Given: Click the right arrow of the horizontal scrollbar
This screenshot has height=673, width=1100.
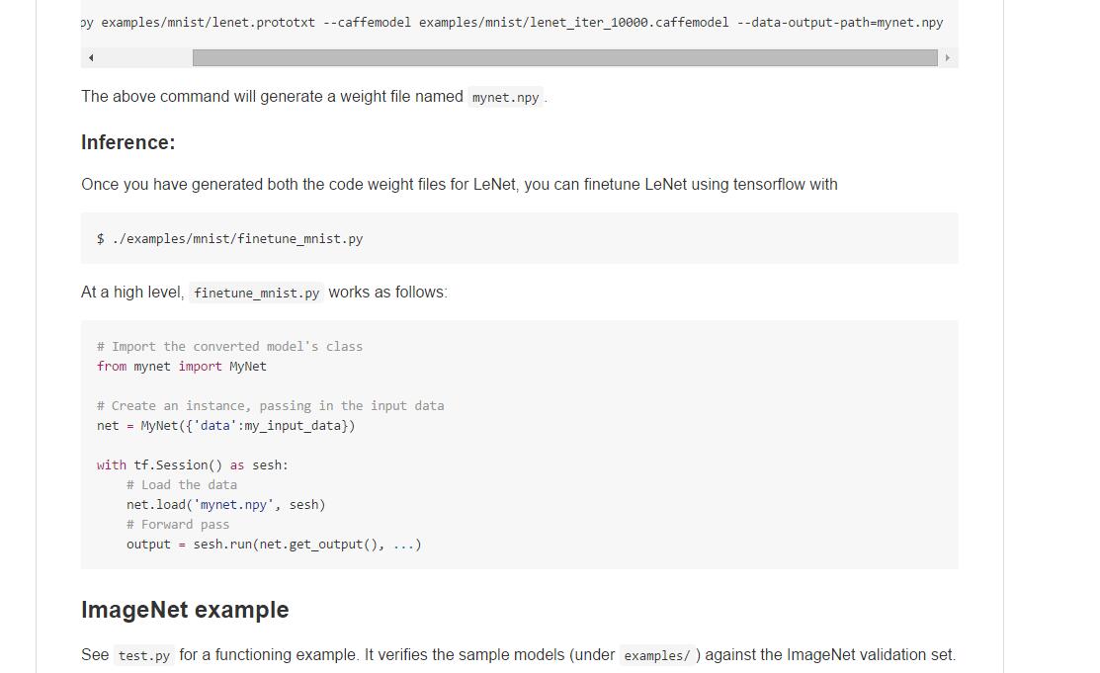Looking at the screenshot, I should 947,58.
